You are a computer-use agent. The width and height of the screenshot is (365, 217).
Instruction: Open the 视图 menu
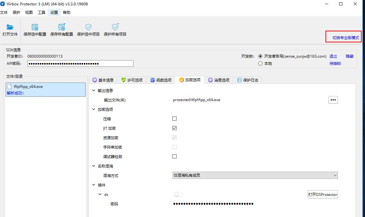tap(29, 12)
